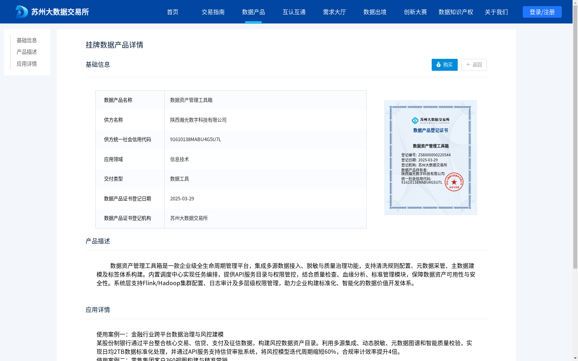Select application field value 信息技术
The height and width of the screenshot is (361, 578).
coord(180,159)
